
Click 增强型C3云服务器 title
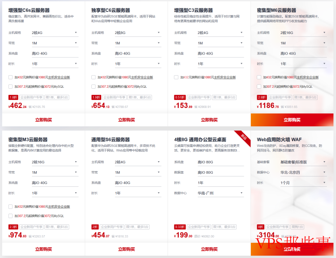tap(194, 10)
